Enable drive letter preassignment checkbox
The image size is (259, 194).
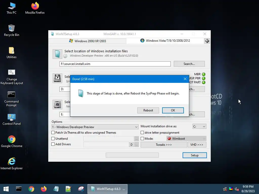142,132
